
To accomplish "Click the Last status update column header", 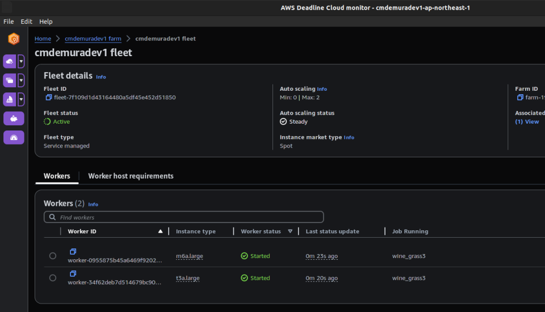I will pyautogui.click(x=332, y=231).
